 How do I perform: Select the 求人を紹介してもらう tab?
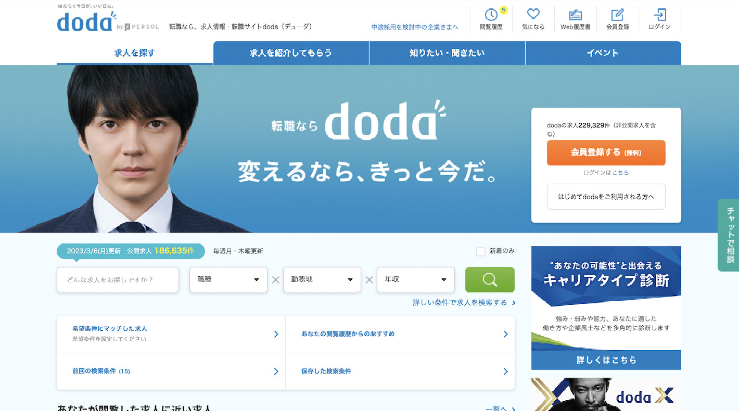click(291, 53)
